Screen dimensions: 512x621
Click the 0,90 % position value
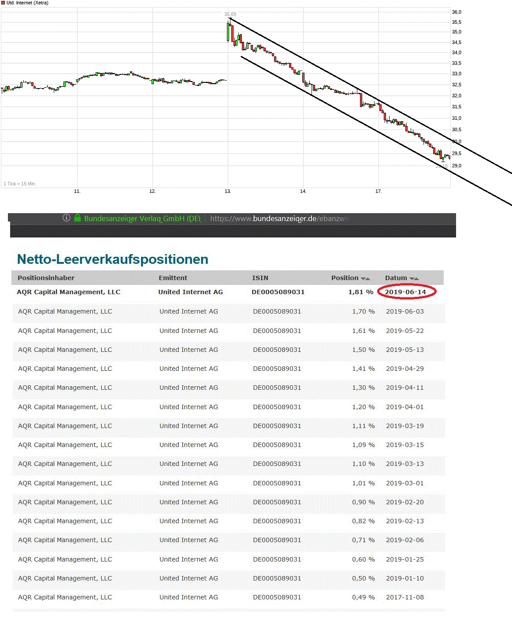[364, 502]
